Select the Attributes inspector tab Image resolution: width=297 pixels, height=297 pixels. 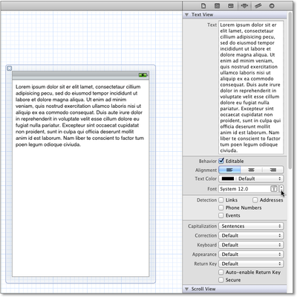point(244,6)
